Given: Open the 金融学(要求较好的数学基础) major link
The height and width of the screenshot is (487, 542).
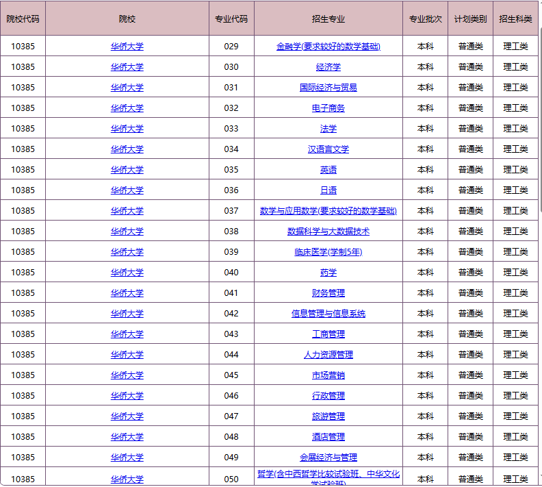Looking at the screenshot, I should tap(328, 47).
